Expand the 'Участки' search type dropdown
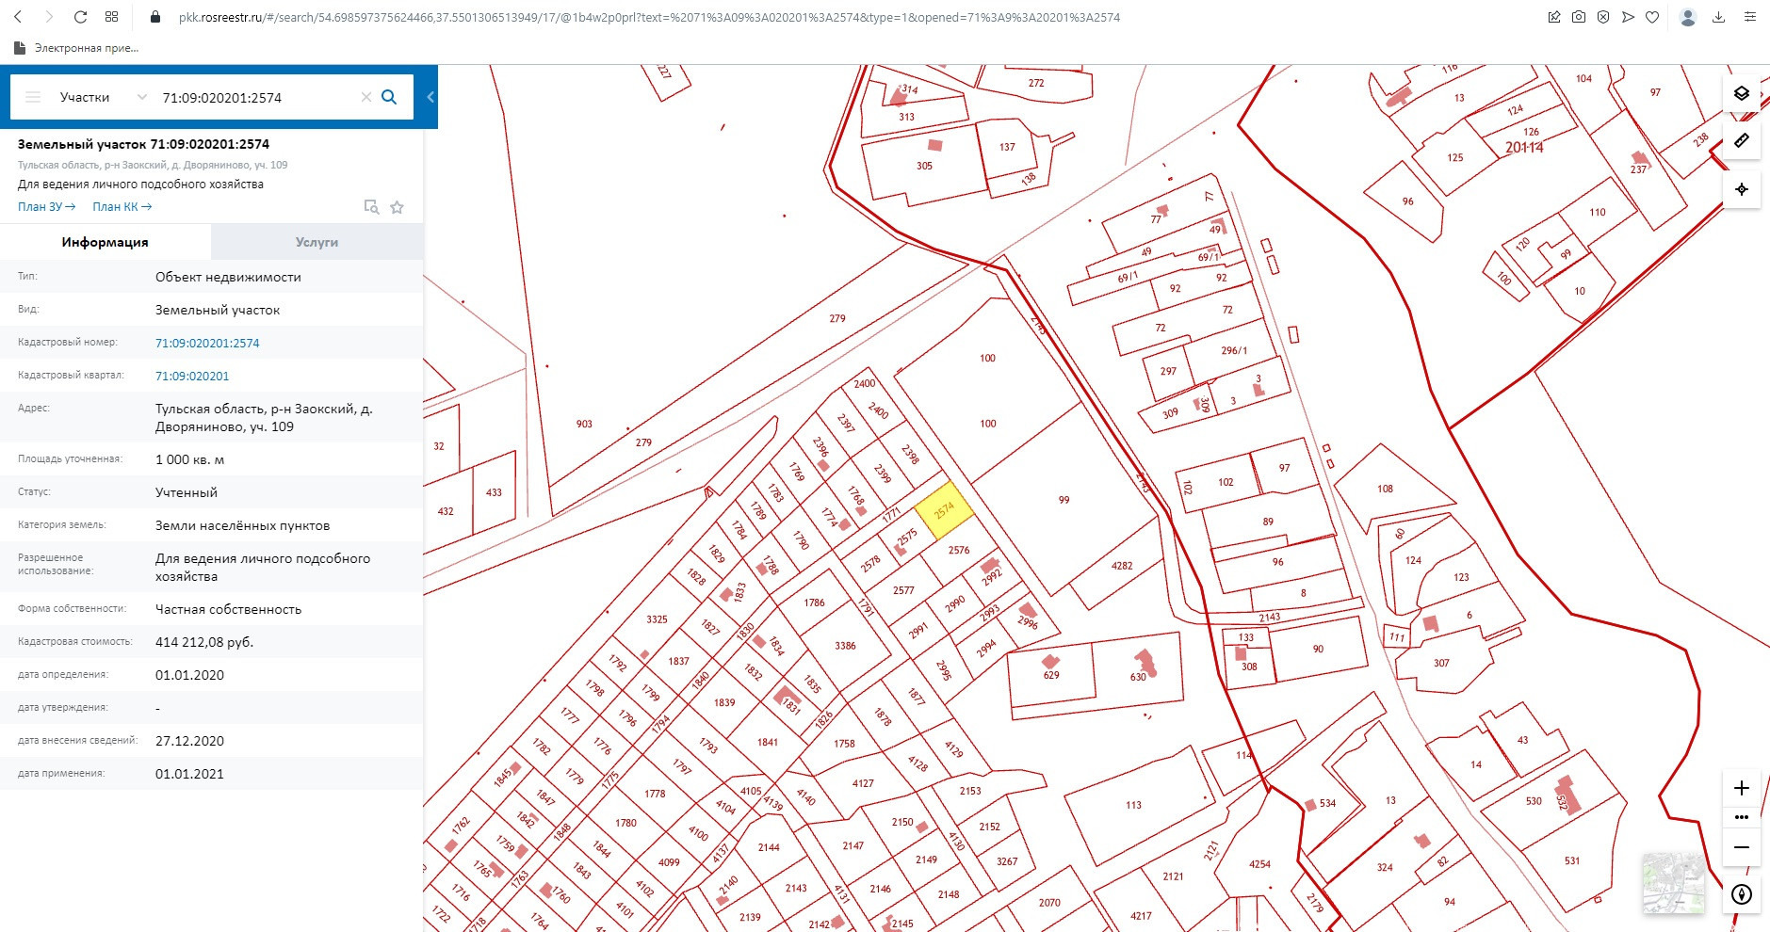 pos(103,97)
